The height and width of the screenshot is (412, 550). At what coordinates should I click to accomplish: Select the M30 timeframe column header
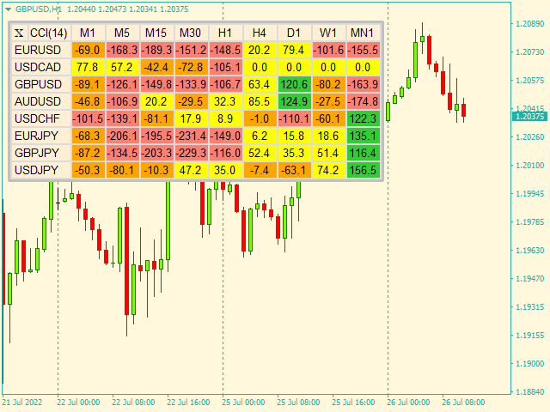click(191, 33)
